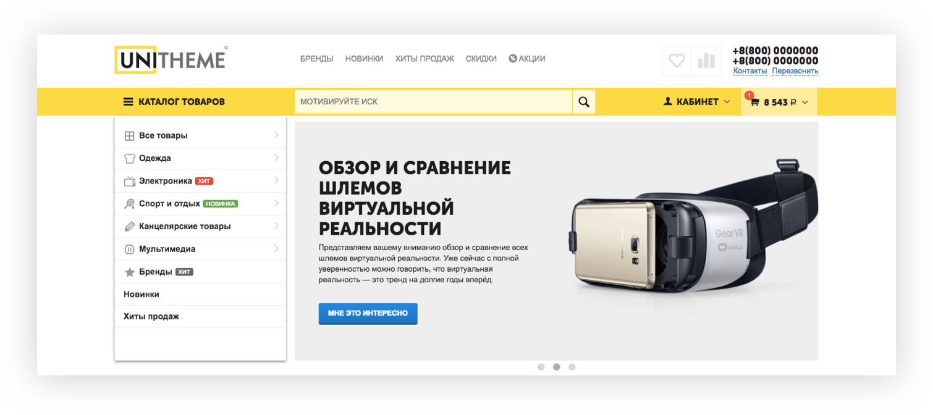
Task: Select the first carousel dot
Action: point(541,367)
